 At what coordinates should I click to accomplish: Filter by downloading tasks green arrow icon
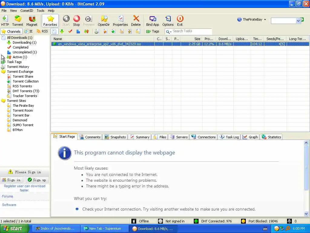click(x=62, y=31)
